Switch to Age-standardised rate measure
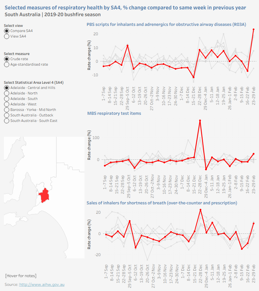This screenshot has width=259, height=291. click(x=26, y=65)
